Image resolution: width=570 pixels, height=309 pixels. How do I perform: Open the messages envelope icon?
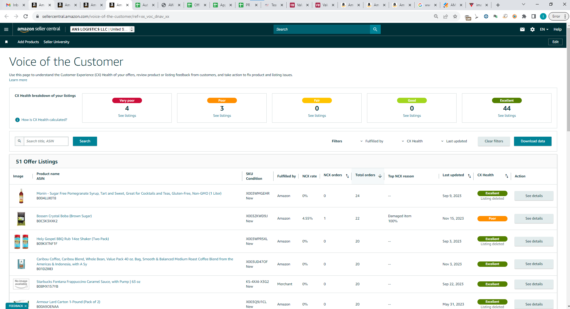(x=522, y=29)
